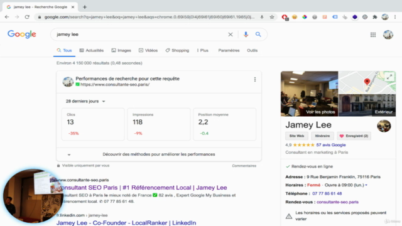The image size is (402, 226).
Task: Open the Google apps grid
Action: (373, 35)
